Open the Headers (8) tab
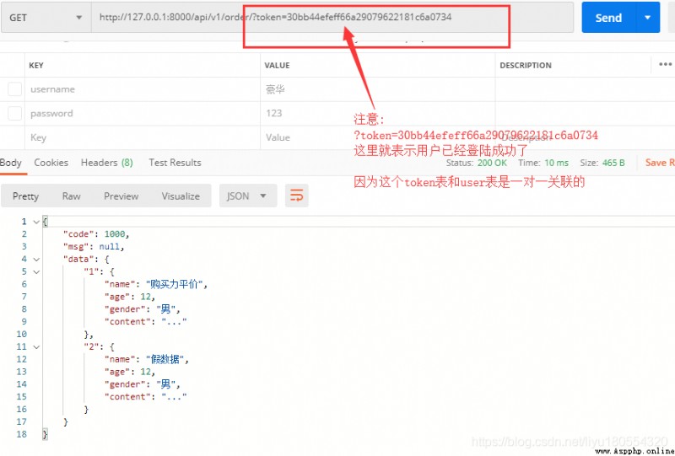 107,163
